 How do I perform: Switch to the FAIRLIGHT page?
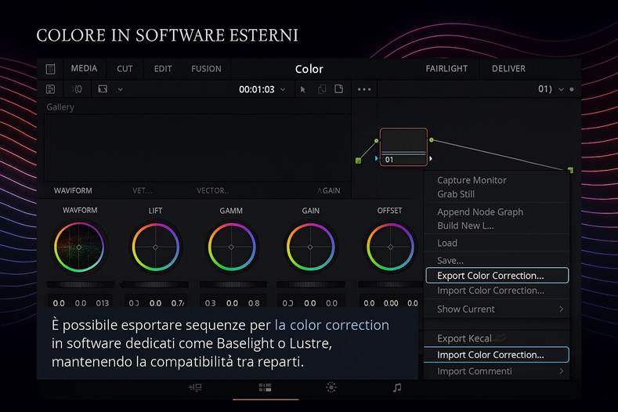click(x=446, y=69)
